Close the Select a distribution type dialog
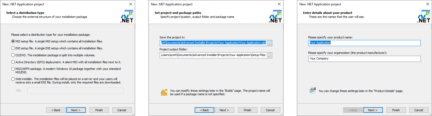Viewport: 432px width, 116px height. coord(131,4)
